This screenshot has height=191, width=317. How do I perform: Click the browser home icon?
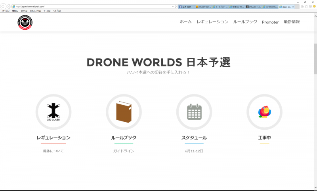(x=302, y=7)
